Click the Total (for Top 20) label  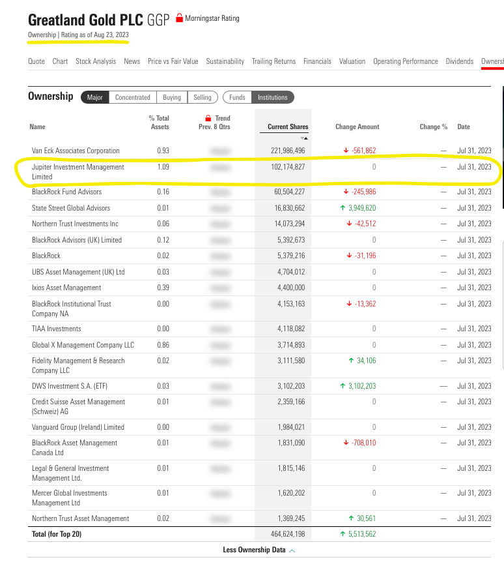[x=57, y=534]
